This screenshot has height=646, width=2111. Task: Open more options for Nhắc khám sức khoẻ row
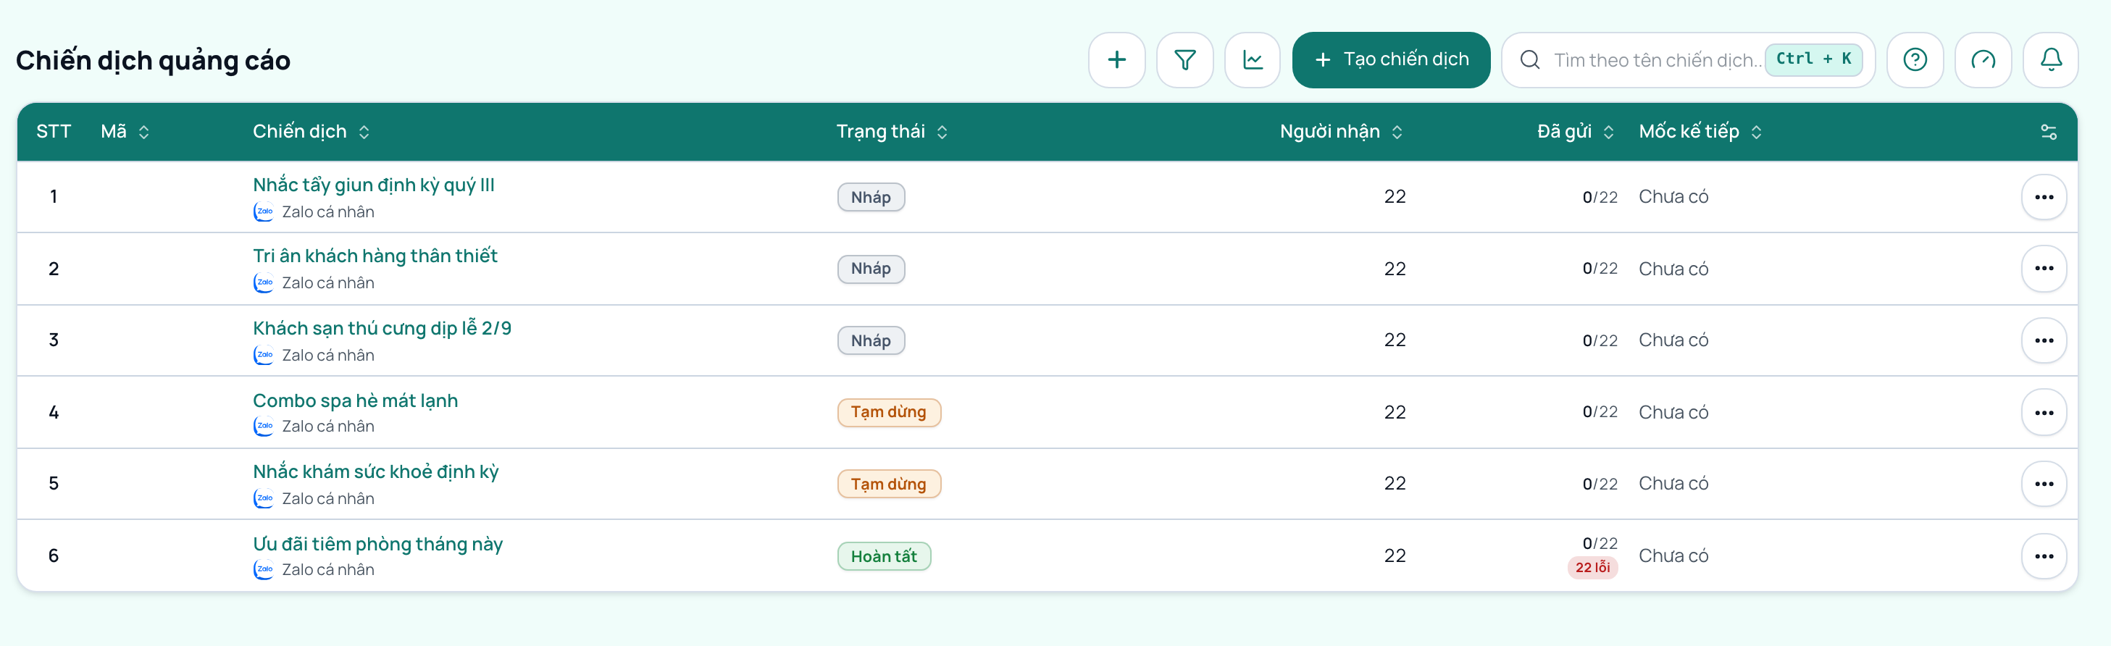coord(2044,484)
